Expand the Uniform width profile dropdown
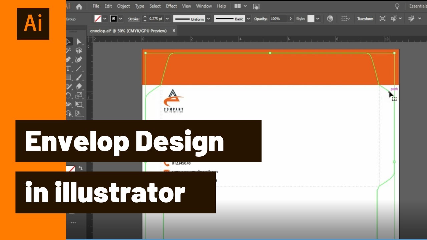This screenshot has height=240, width=427. pyautogui.click(x=209, y=19)
